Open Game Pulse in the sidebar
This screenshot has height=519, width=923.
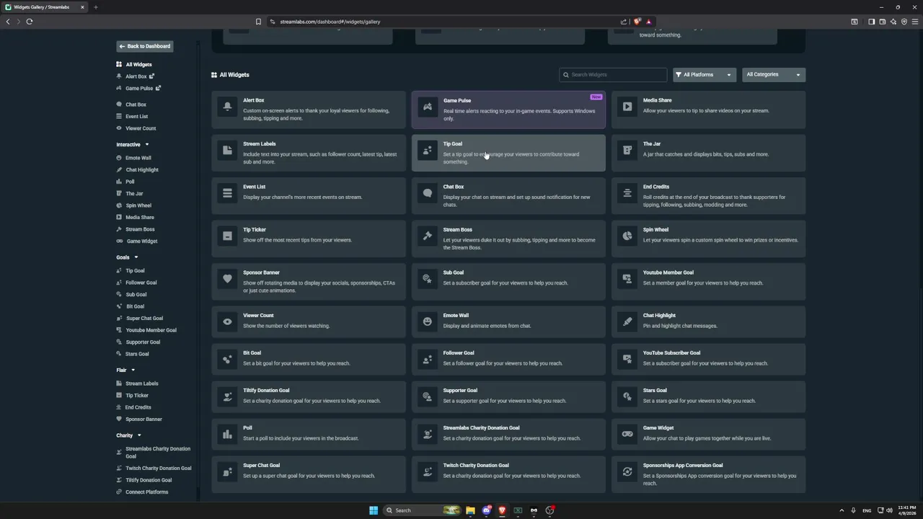(x=138, y=88)
